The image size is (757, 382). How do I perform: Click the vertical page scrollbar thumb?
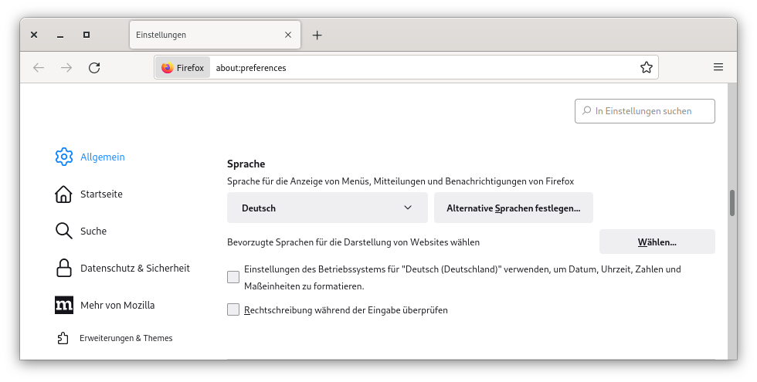(732, 203)
